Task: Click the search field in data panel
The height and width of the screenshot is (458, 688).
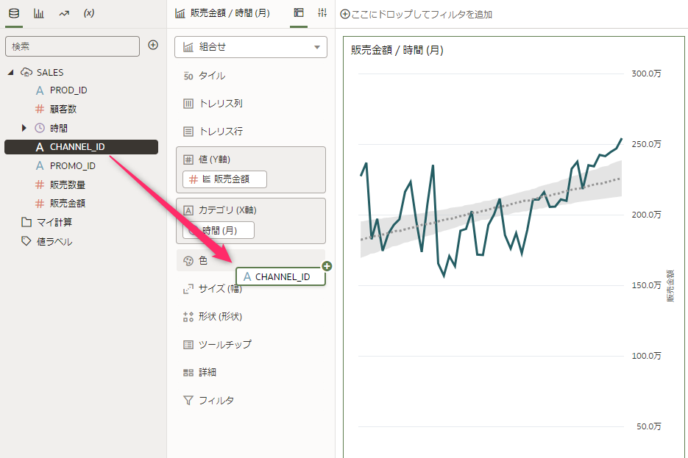Action: 72,46
